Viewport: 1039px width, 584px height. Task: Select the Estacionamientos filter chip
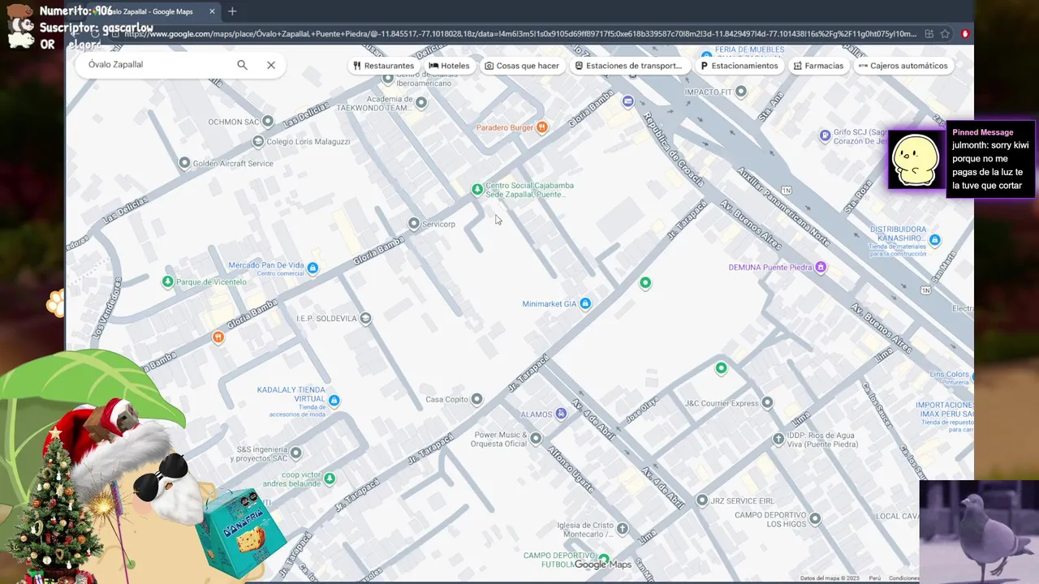pyautogui.click(x=739, y=66)
